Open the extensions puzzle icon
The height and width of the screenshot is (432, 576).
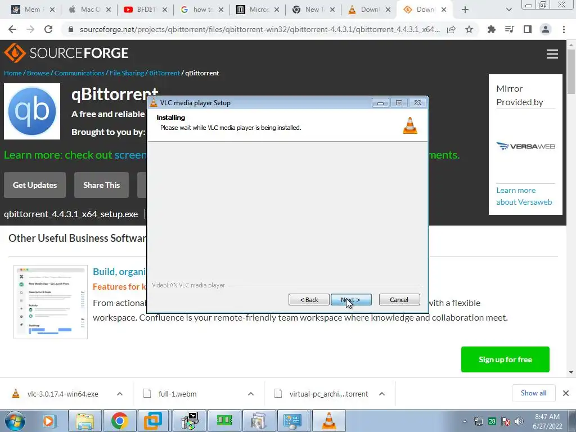[x=492, y=29]
